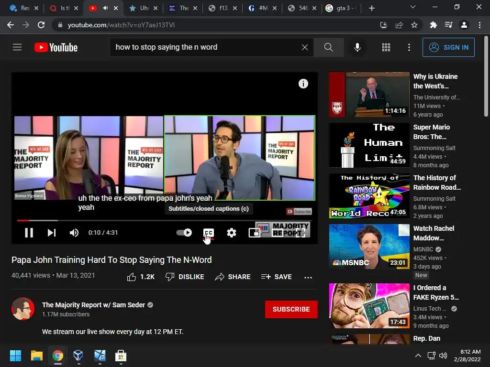This screenshot has width=490, height=367.
Task: Open Chrome profile icon
Action: click(464, 25)
